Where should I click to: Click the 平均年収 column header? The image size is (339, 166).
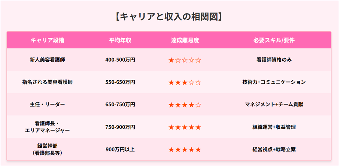(120, 40)
